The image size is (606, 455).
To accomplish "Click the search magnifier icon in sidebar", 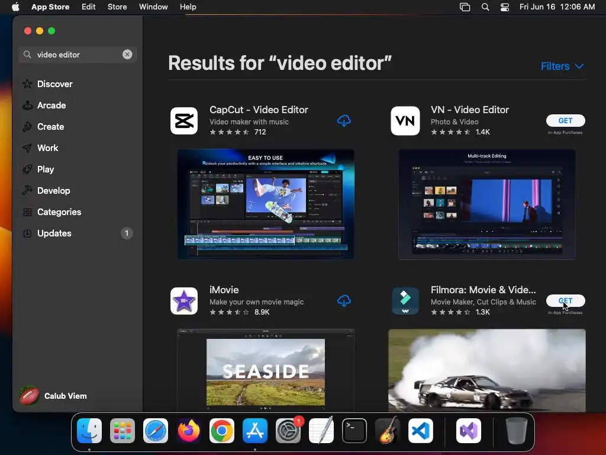I will pyautogui.click(x=27, y=55).
